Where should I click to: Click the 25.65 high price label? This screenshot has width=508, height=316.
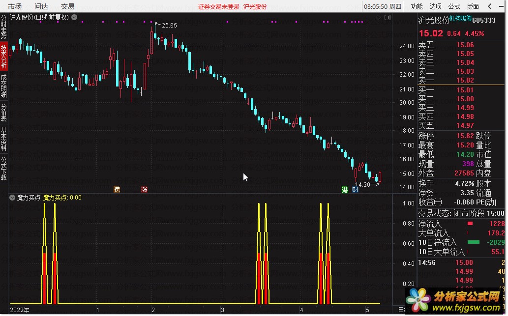tap(169, 26)
